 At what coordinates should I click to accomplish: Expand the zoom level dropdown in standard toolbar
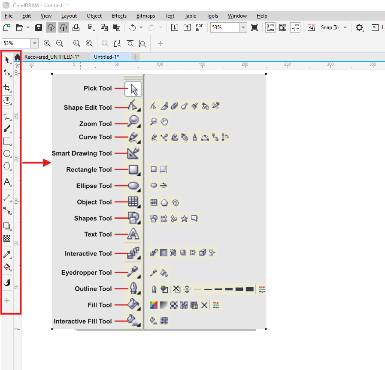click(243, 27)
